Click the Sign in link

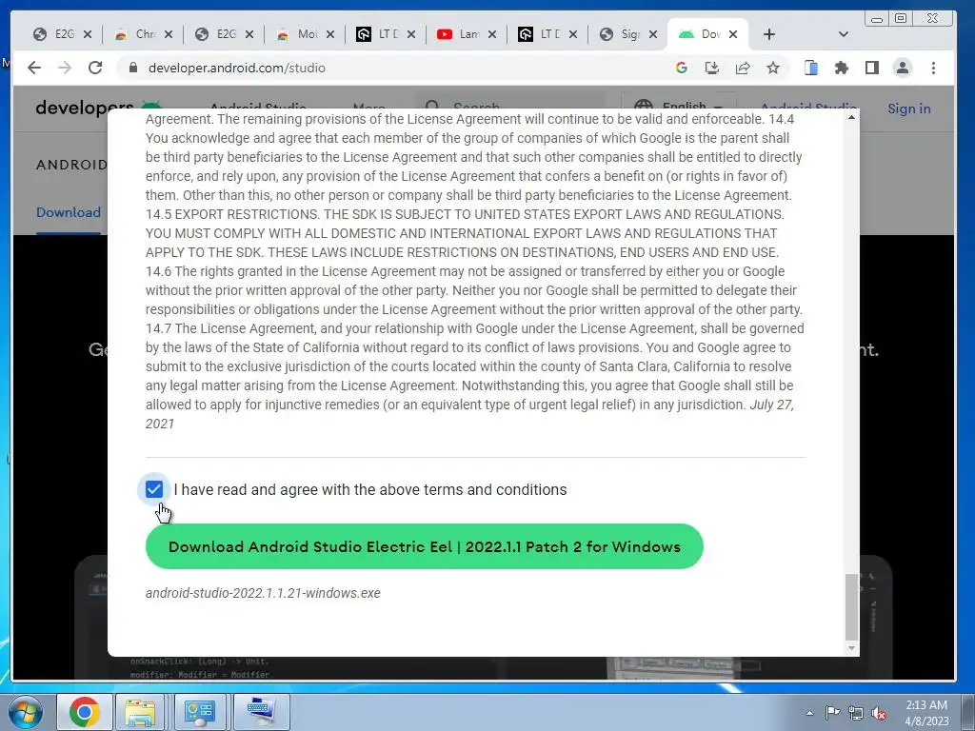[909, 109]
